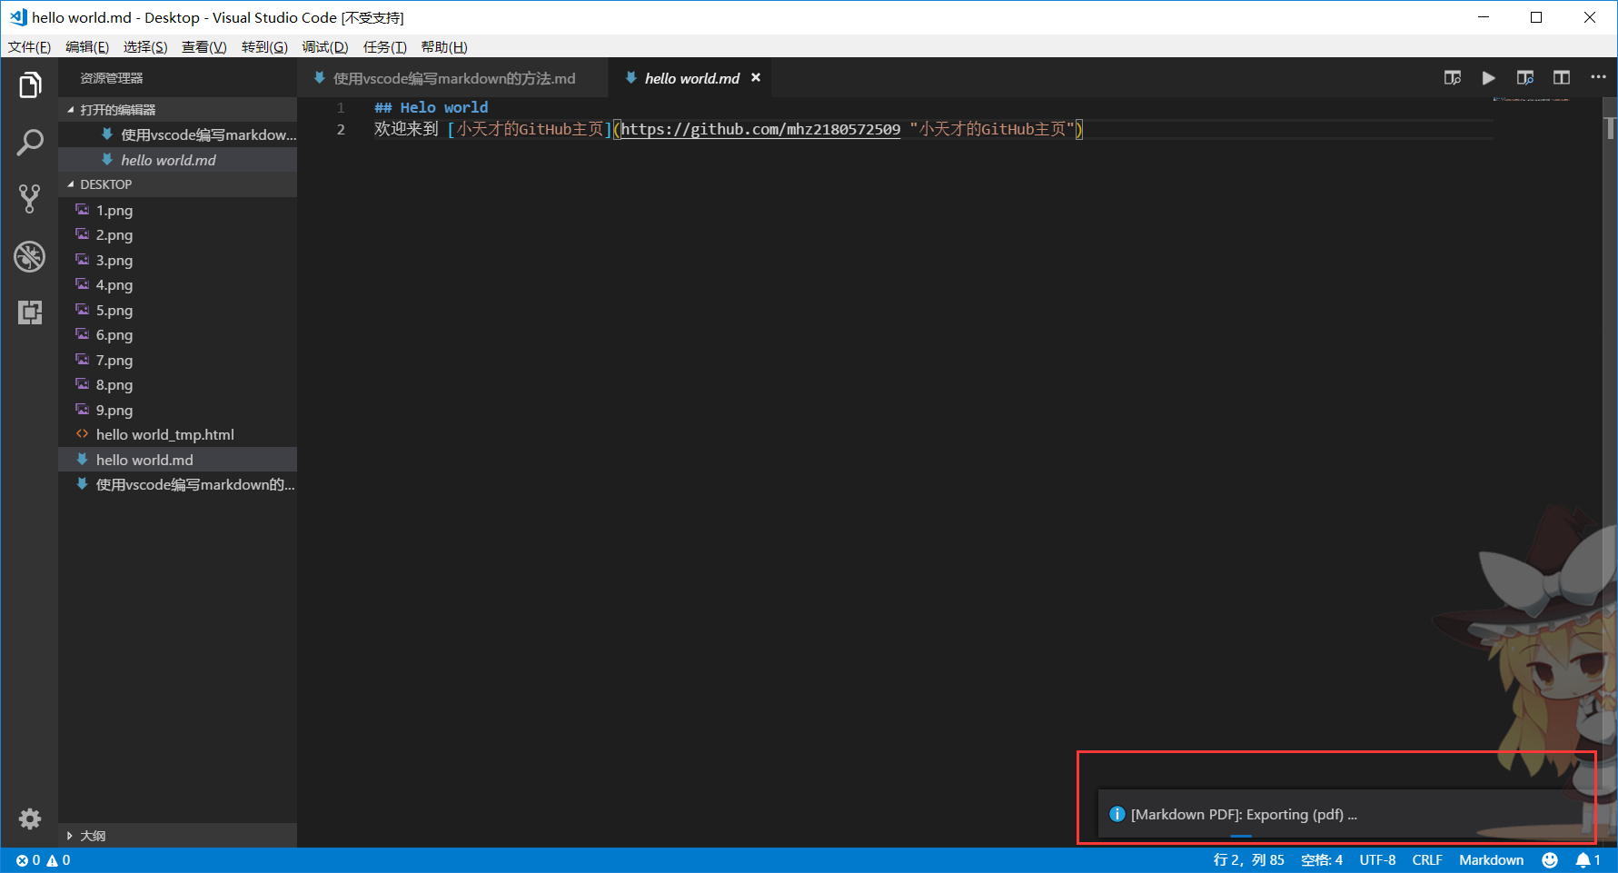
Task: Open hello world_tmp.html in explorer
Action: point(178,434)
